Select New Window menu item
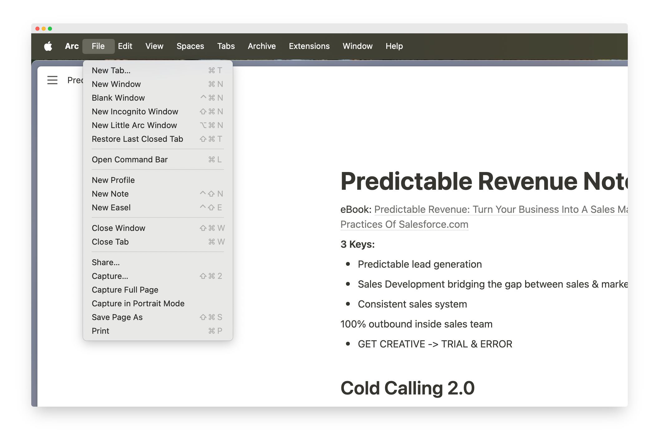 tap(158, 84)
